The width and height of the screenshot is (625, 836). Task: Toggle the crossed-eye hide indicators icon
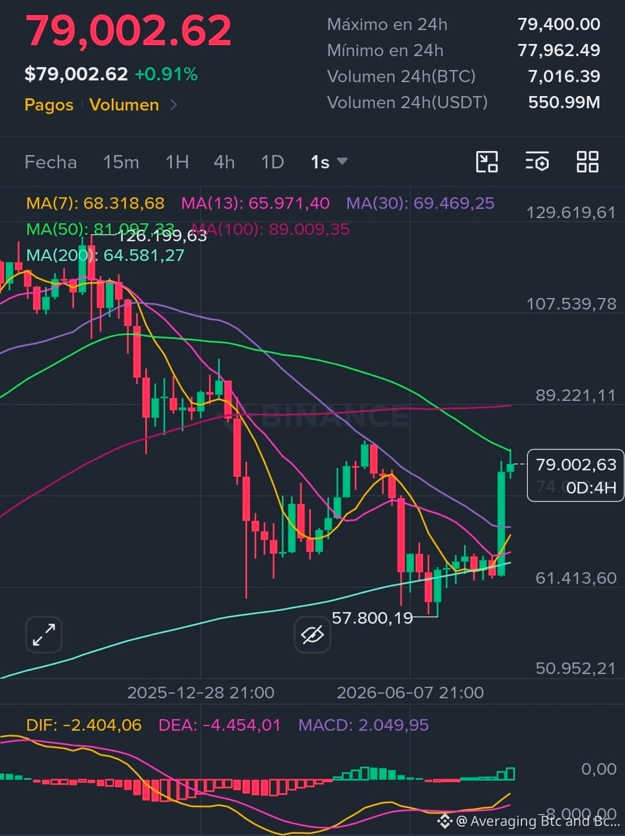point(312,635)
